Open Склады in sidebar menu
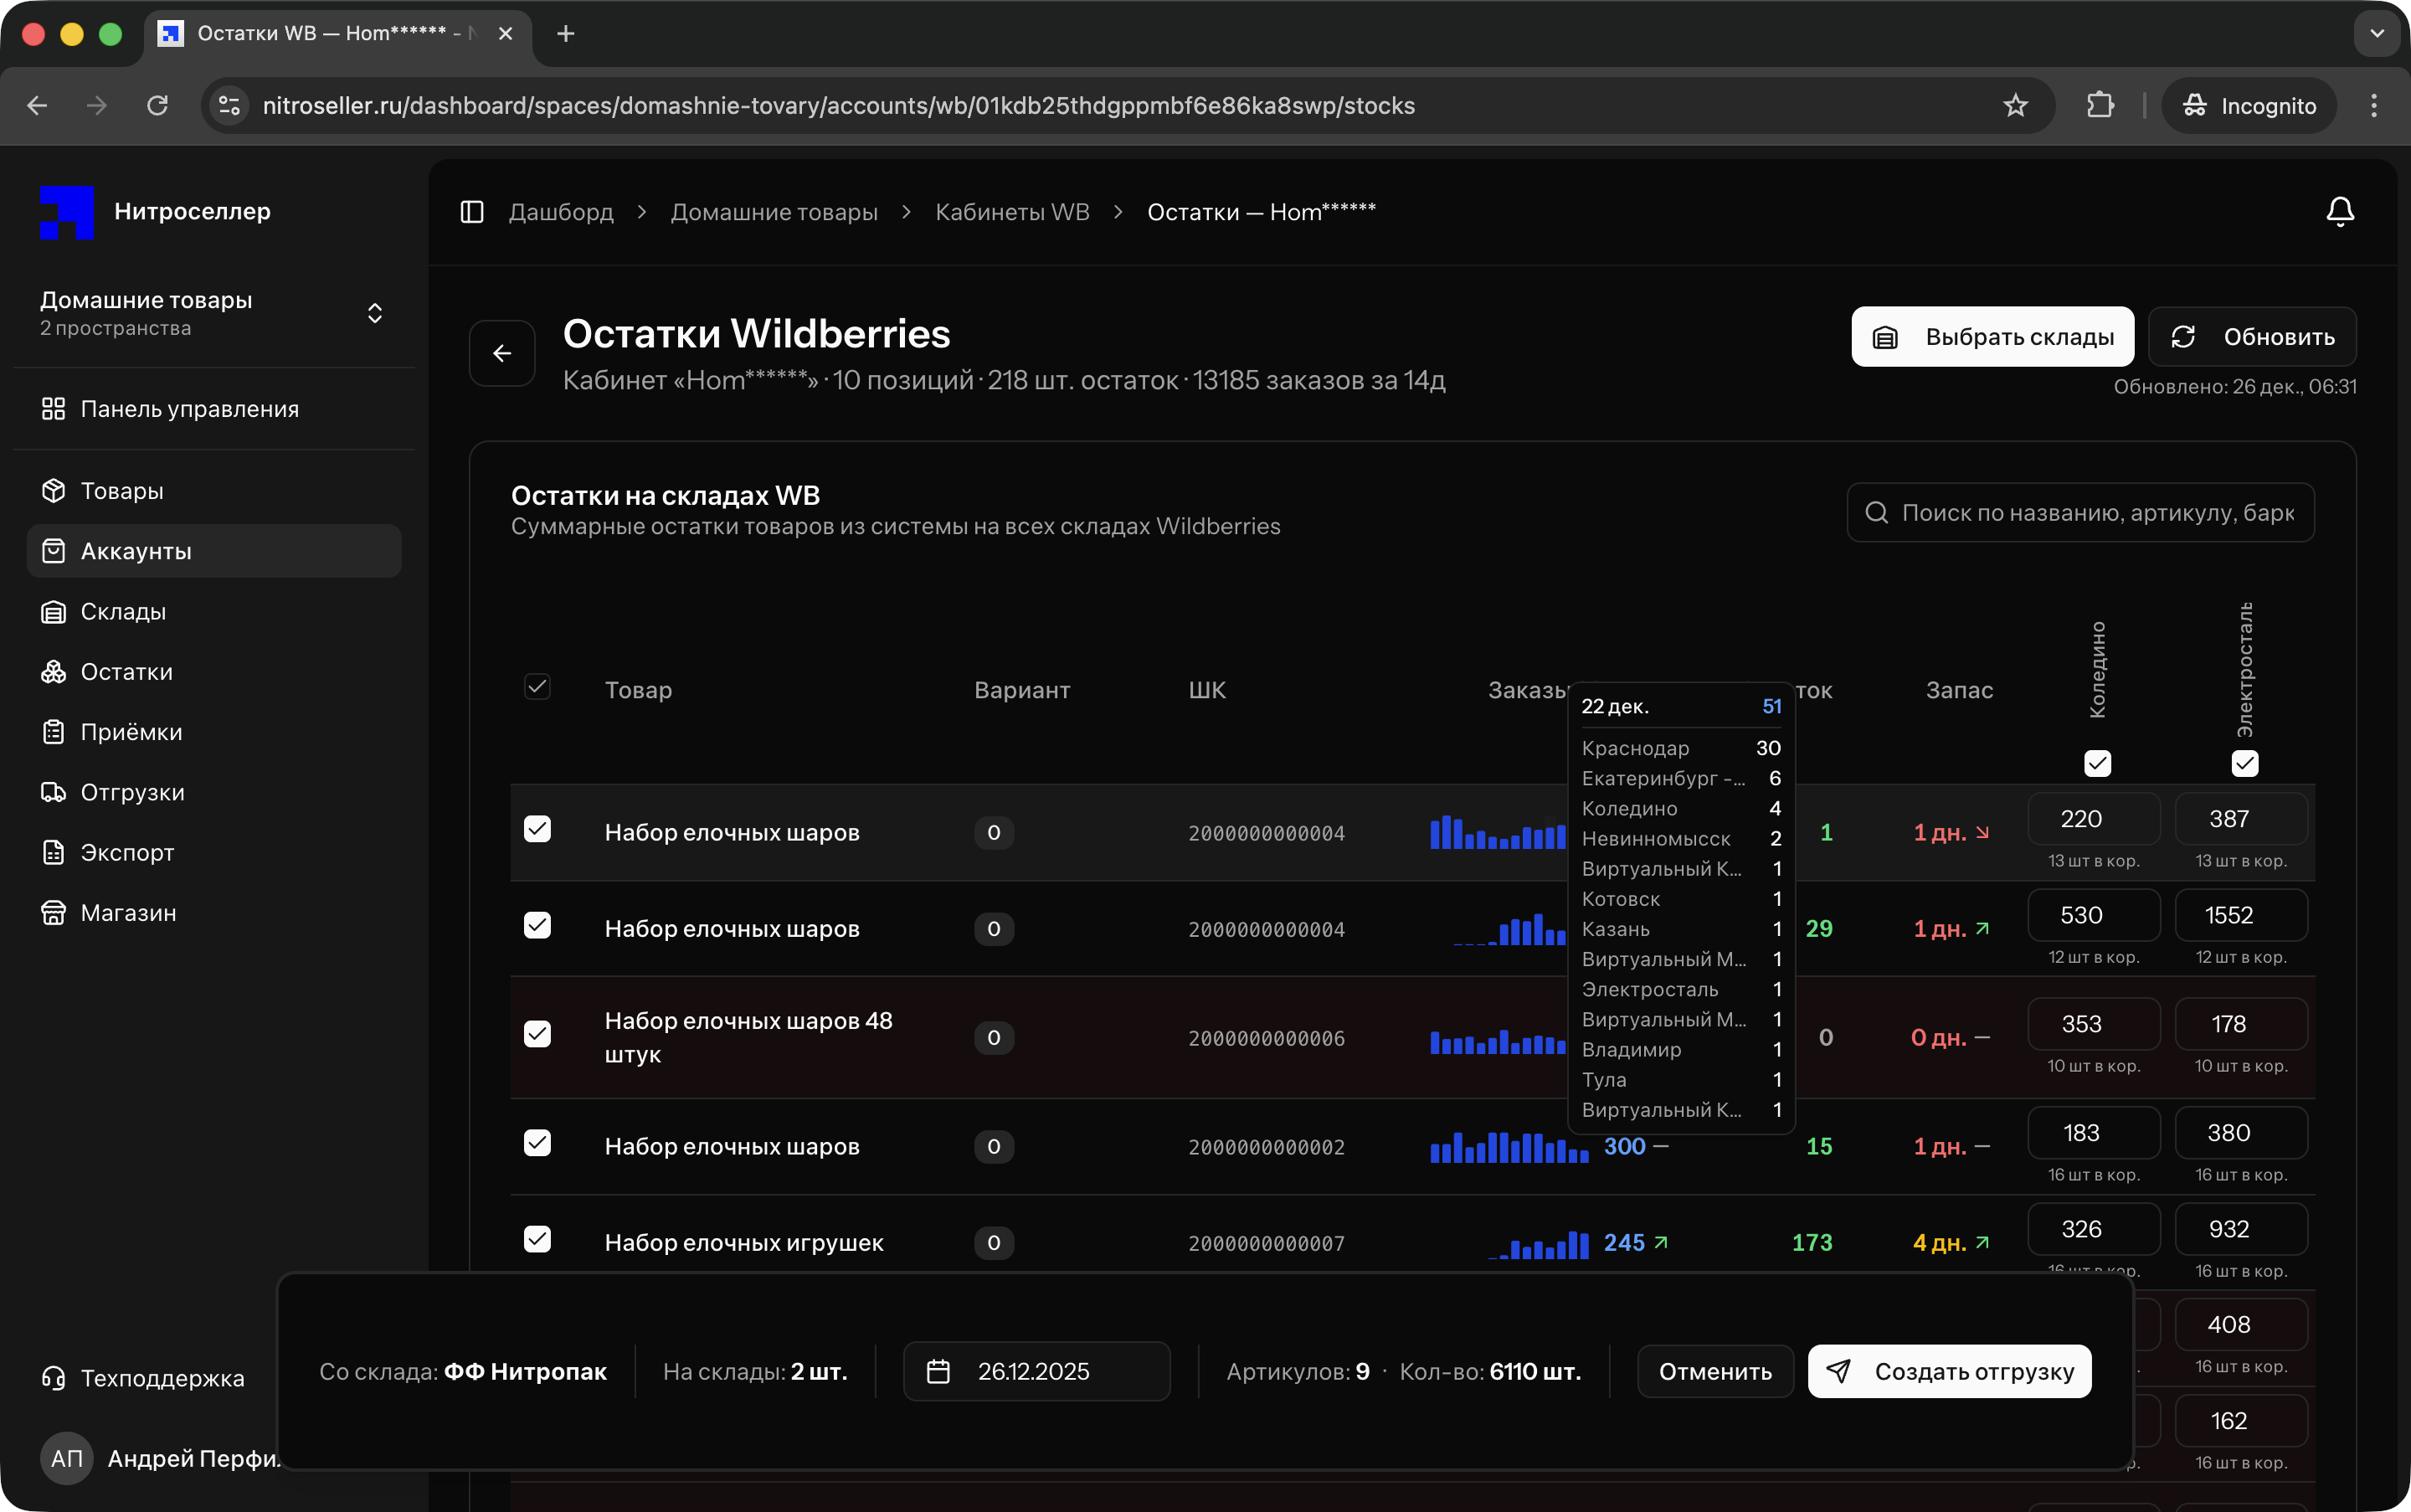Image resolution: width=2411 pixels, height=1512 pixels. (123, 612)
